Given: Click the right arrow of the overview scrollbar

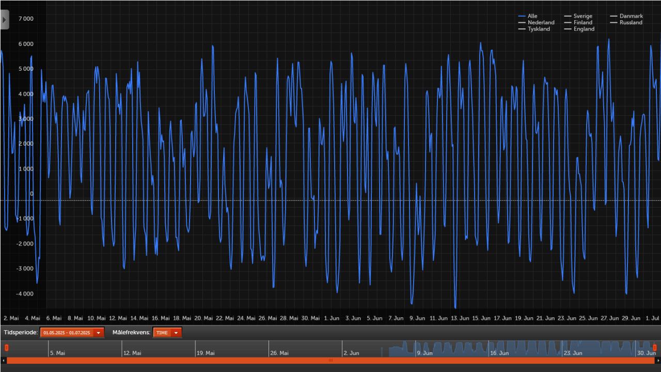Looking at the screenshot, I should pos(657,360).
